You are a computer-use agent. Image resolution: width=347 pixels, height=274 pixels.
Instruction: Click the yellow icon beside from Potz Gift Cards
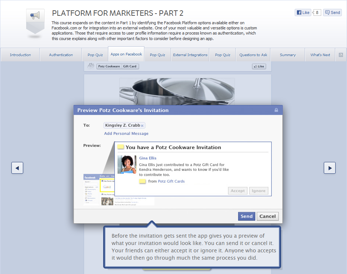142,181
